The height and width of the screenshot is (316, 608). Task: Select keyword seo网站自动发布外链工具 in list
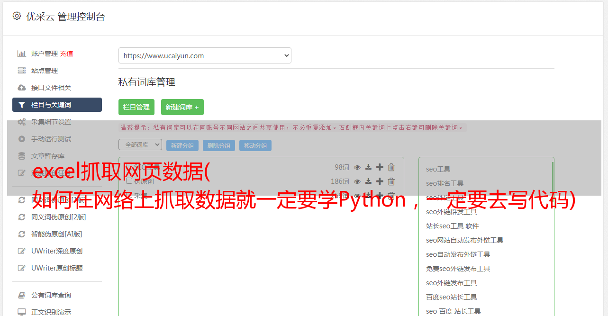click(x=464, y=240)
